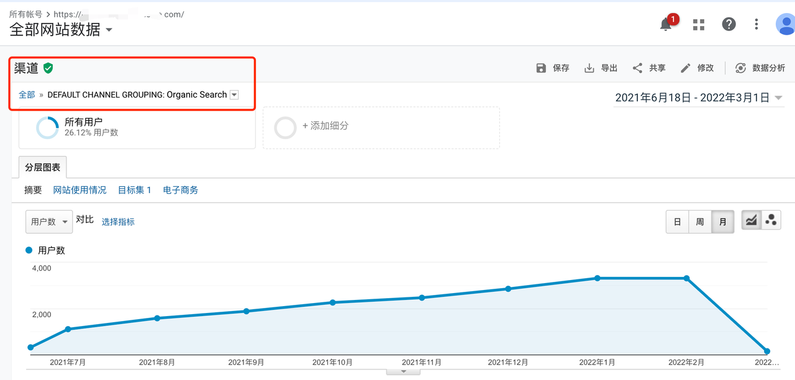Switch to line chart view icon
The image size is (795, 380).
752,220
